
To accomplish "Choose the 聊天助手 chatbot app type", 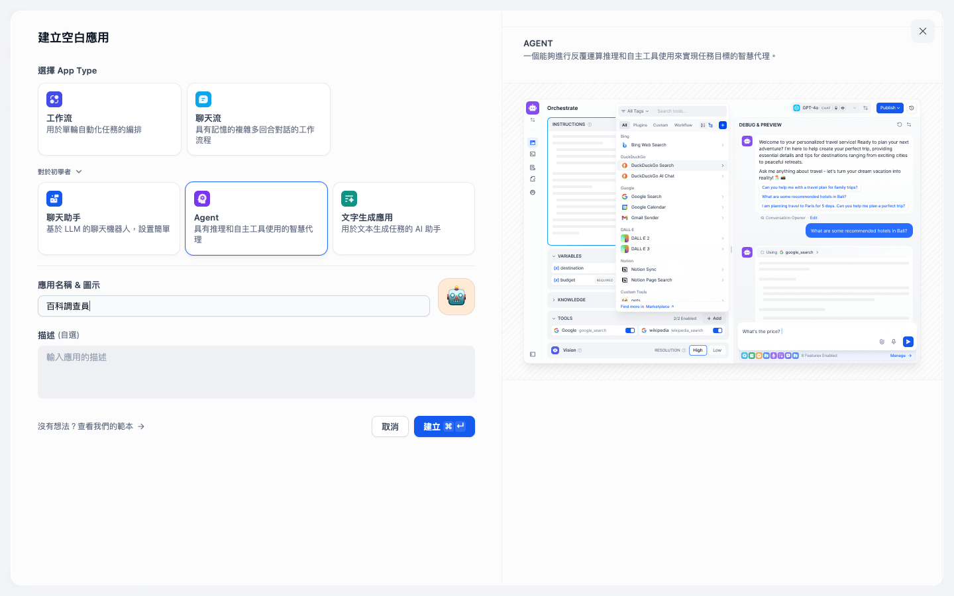I will [109, 219].
